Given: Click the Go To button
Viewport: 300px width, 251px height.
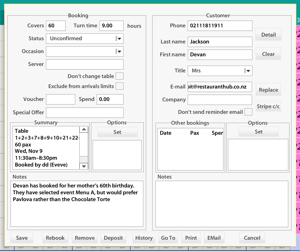Looking at the screenshot, I should tap(168, 238).
